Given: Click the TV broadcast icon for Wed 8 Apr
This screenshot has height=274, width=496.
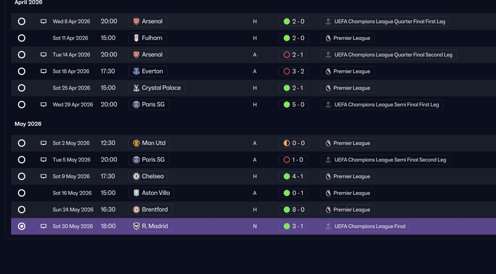Looking at the screenshot, I should point(43,21).
